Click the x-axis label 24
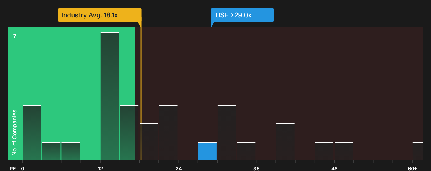 point(178,168)
